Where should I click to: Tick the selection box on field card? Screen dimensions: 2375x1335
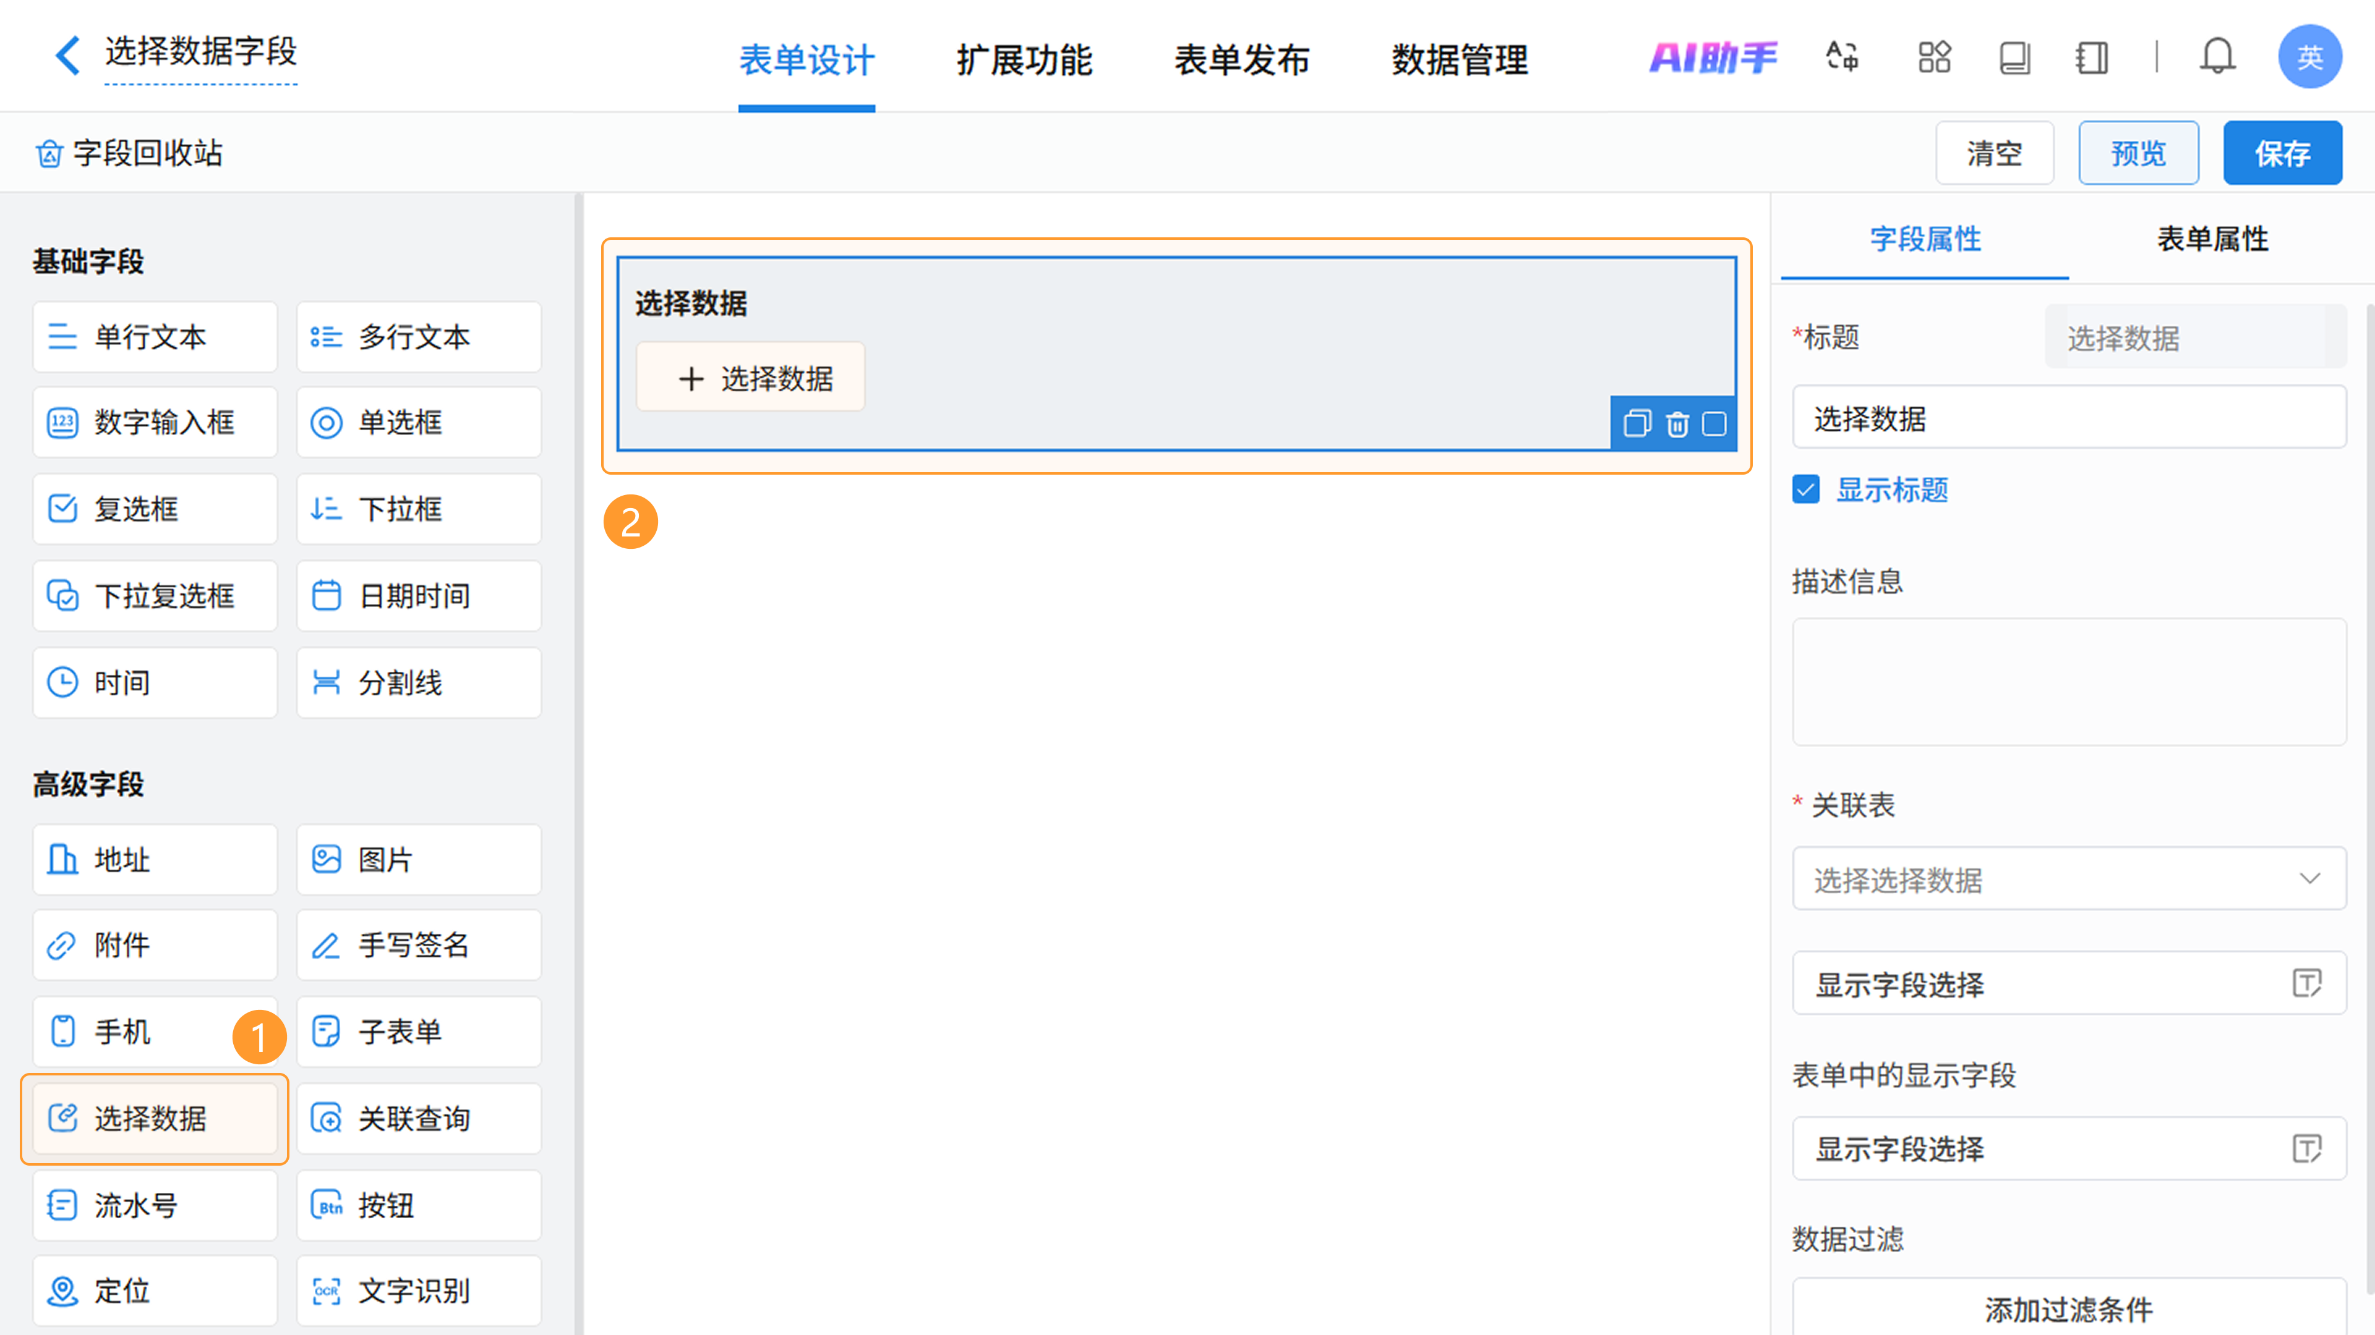(1714, 424)
